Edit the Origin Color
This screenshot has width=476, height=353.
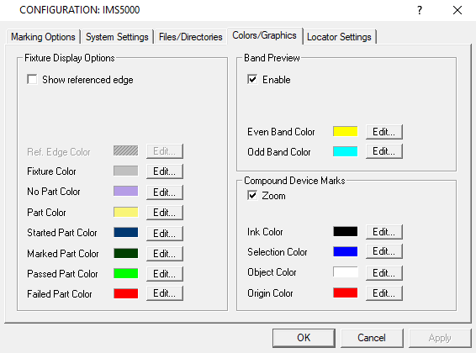coord(384,293)
